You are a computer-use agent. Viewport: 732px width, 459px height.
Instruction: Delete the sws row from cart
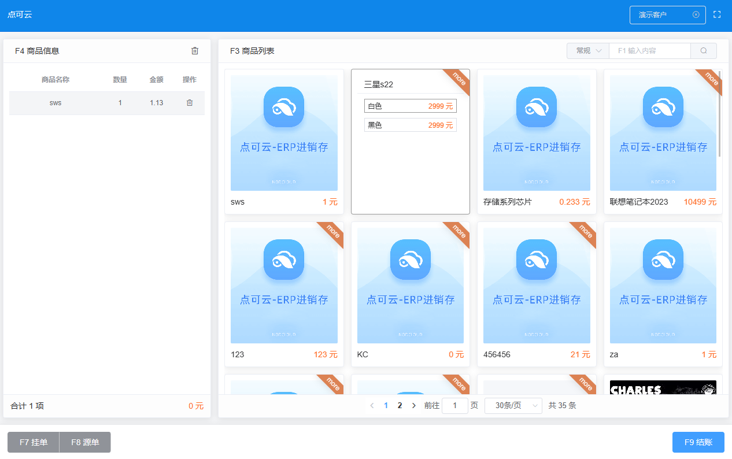[190, 103]
